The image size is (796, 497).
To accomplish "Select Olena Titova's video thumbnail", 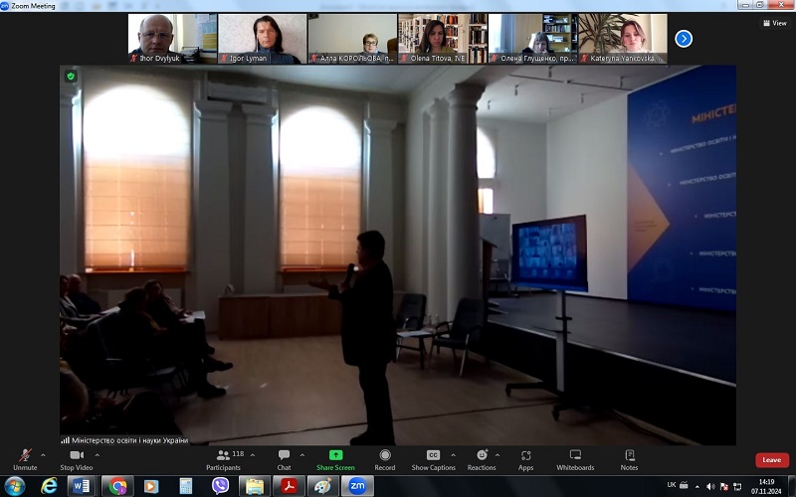I will pyautogui.click(x=443, y=39).
